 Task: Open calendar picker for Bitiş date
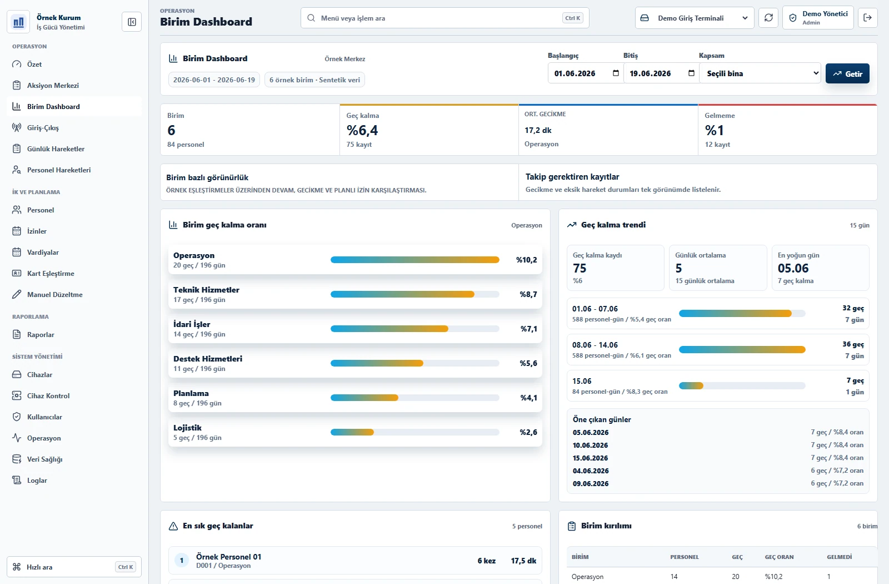pos(691,73)
